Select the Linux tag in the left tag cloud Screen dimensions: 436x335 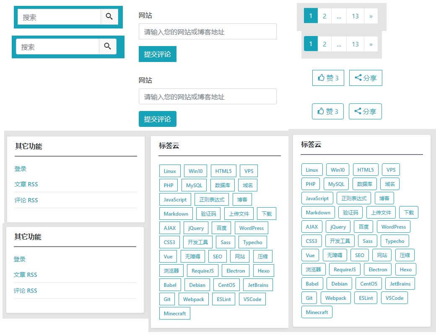click(169, 171)
